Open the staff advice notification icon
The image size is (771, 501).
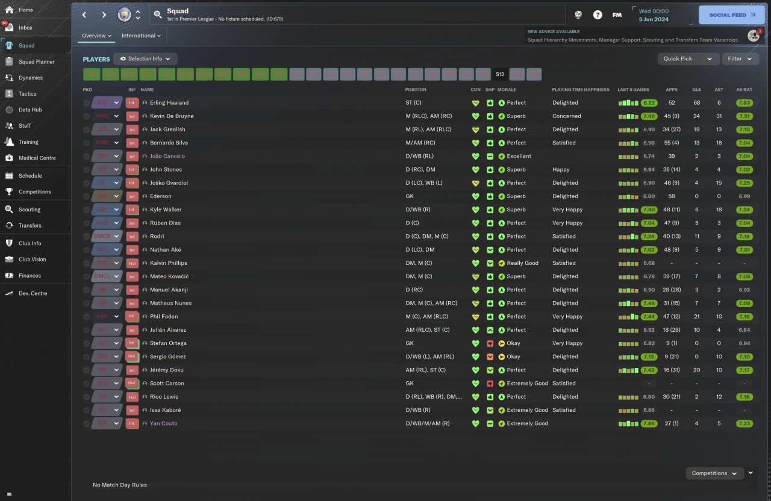coord(754,36)
